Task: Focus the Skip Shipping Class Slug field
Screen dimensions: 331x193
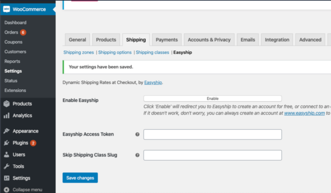Action: 213,155
